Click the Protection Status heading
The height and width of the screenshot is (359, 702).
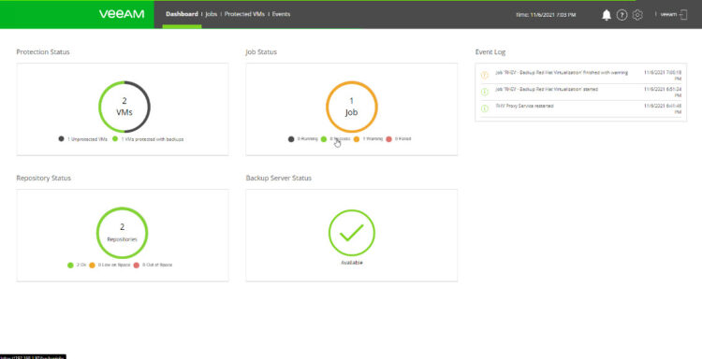click(43, 51)
